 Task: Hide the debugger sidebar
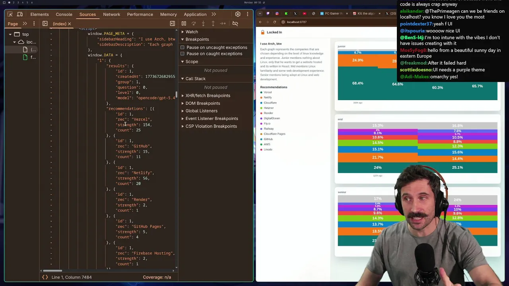click(172, 23)
